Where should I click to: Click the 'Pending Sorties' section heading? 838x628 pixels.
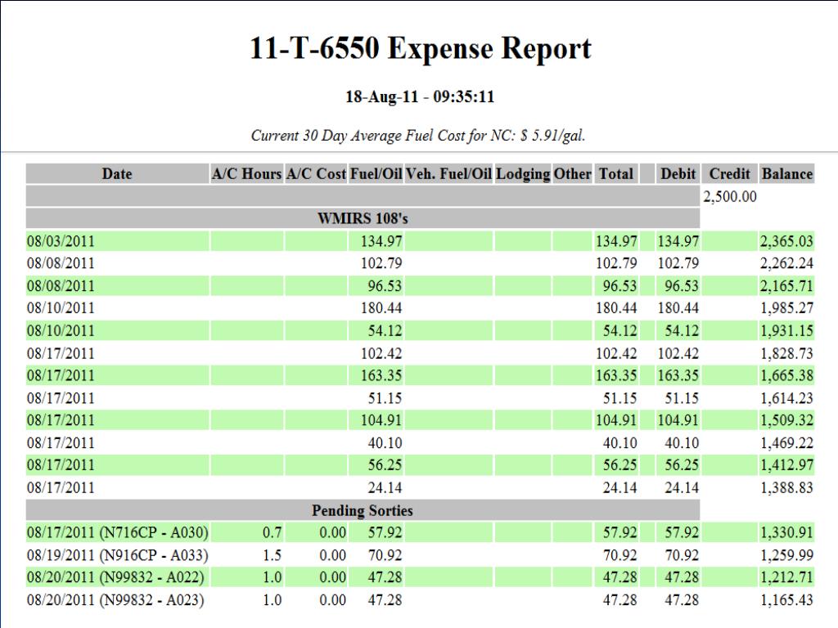pos(363,510)
